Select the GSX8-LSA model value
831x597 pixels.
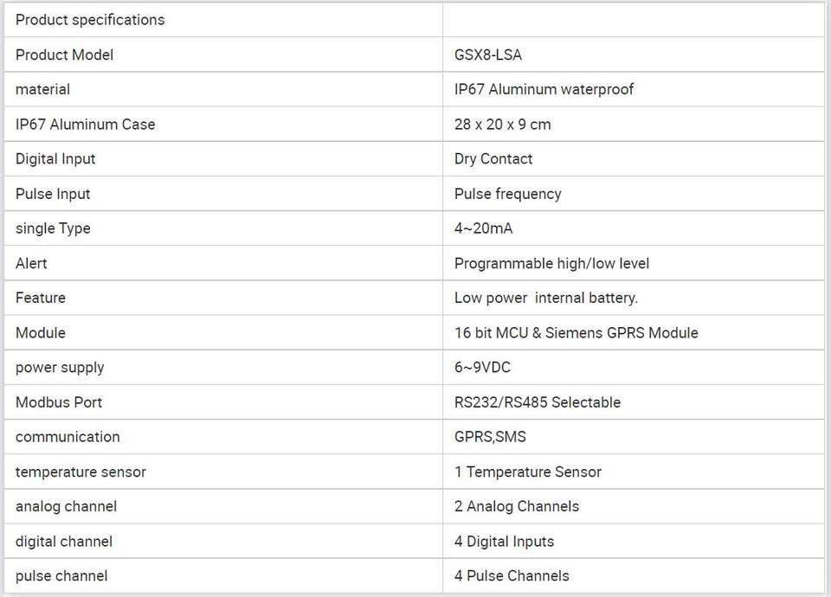(x=488, y=55)
